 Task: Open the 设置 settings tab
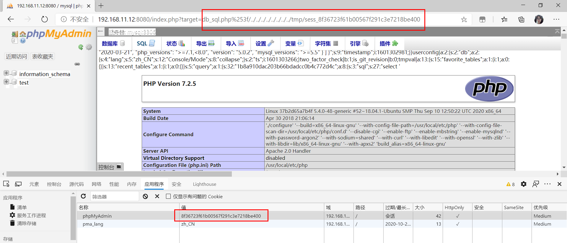pyautogui.click(x=265, y=44)
